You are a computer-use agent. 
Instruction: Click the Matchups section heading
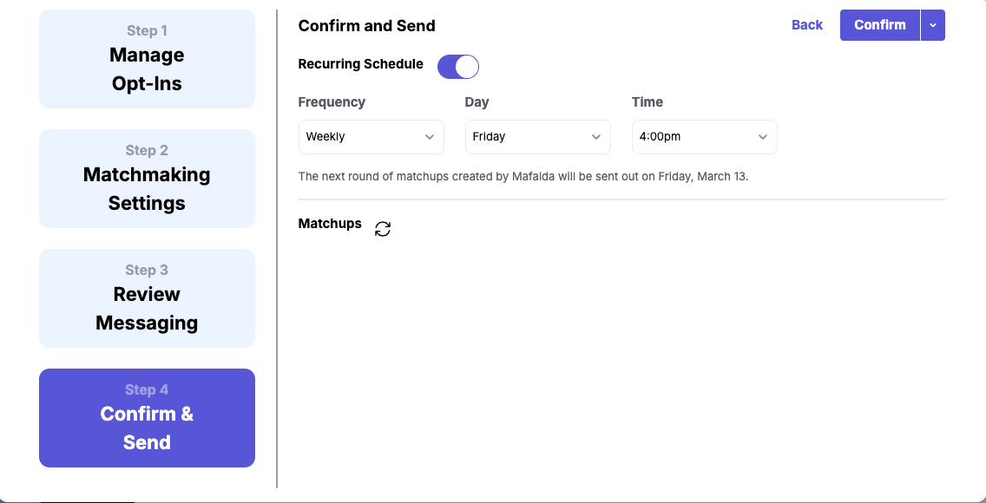(x=330, y=224)
